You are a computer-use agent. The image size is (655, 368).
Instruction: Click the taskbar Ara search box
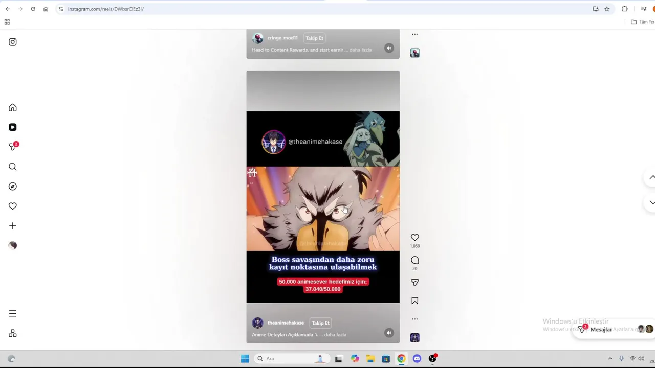[292, 359]
